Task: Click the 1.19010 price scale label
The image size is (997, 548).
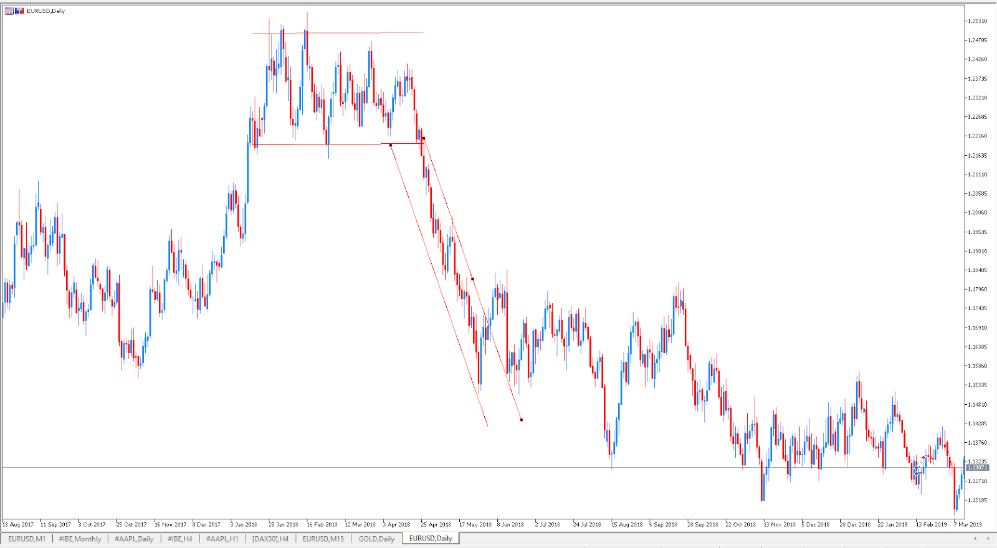Action: (977, 252)
